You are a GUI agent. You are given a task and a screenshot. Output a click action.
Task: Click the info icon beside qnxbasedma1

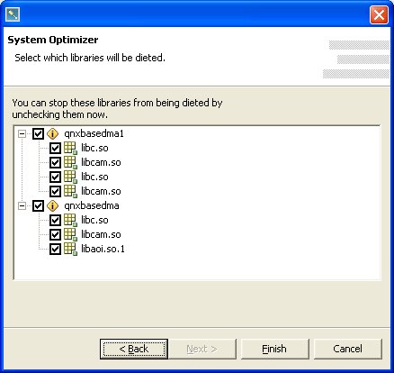[53, 133]
